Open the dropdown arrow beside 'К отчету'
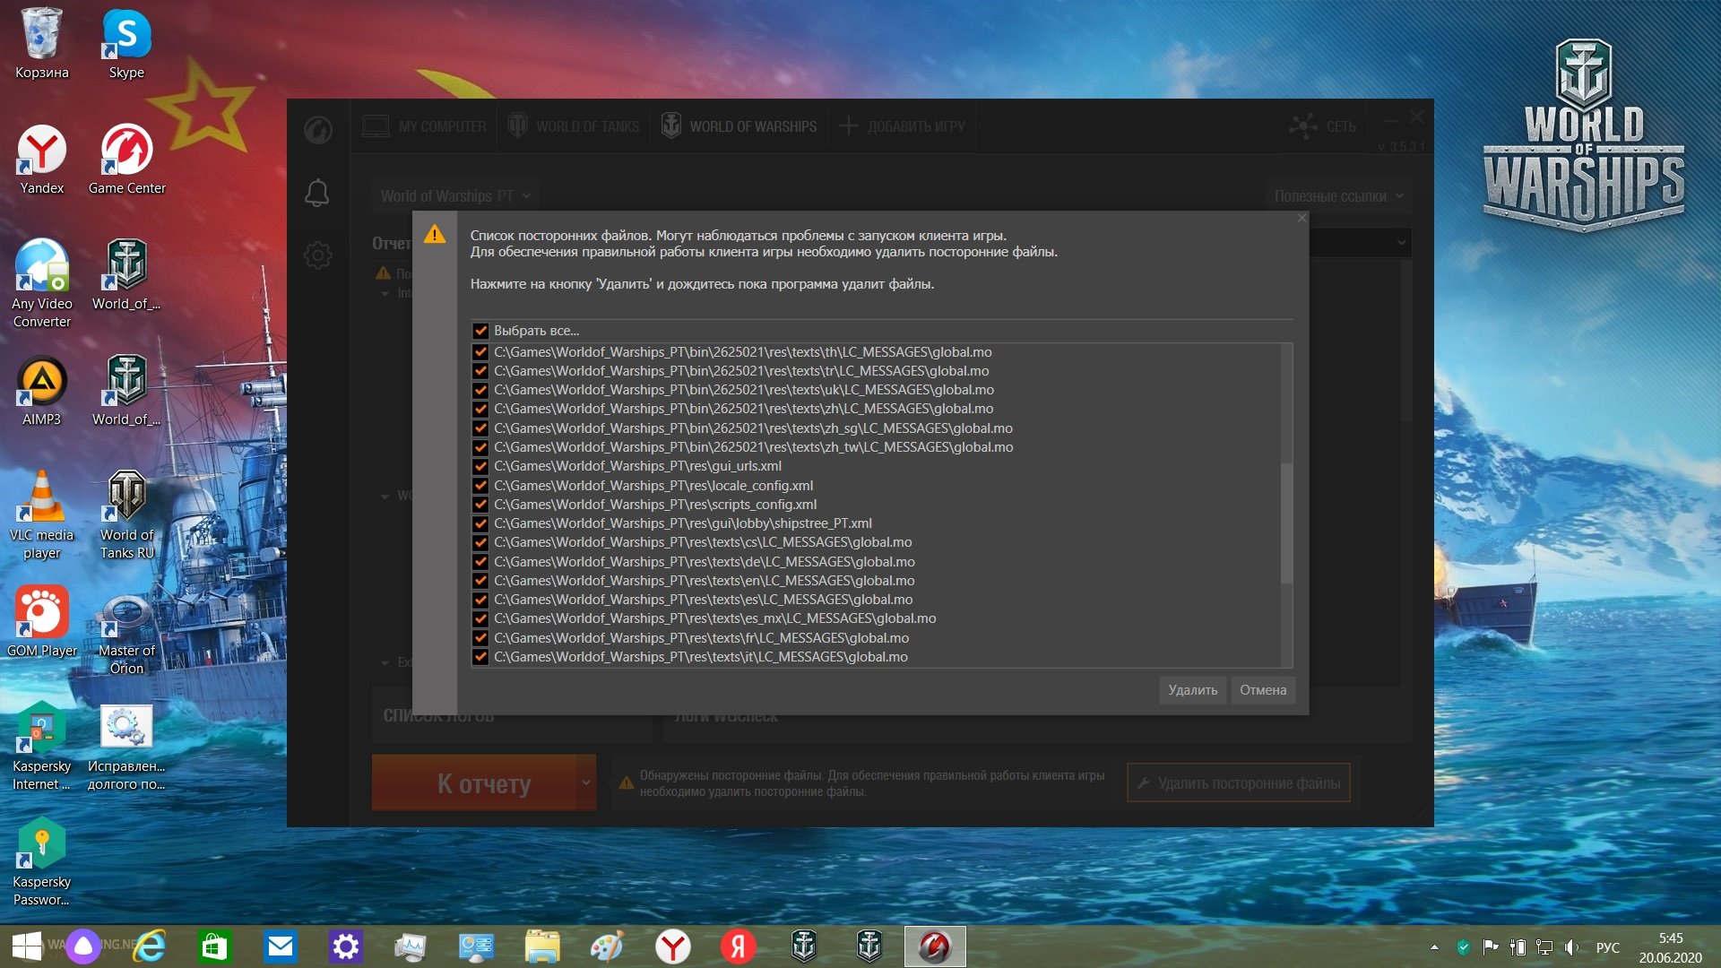1721x968 pixels. point(585,782)
